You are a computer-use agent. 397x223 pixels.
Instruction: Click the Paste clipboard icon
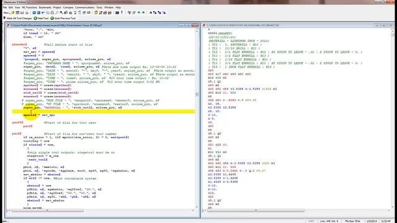[52, 12]
